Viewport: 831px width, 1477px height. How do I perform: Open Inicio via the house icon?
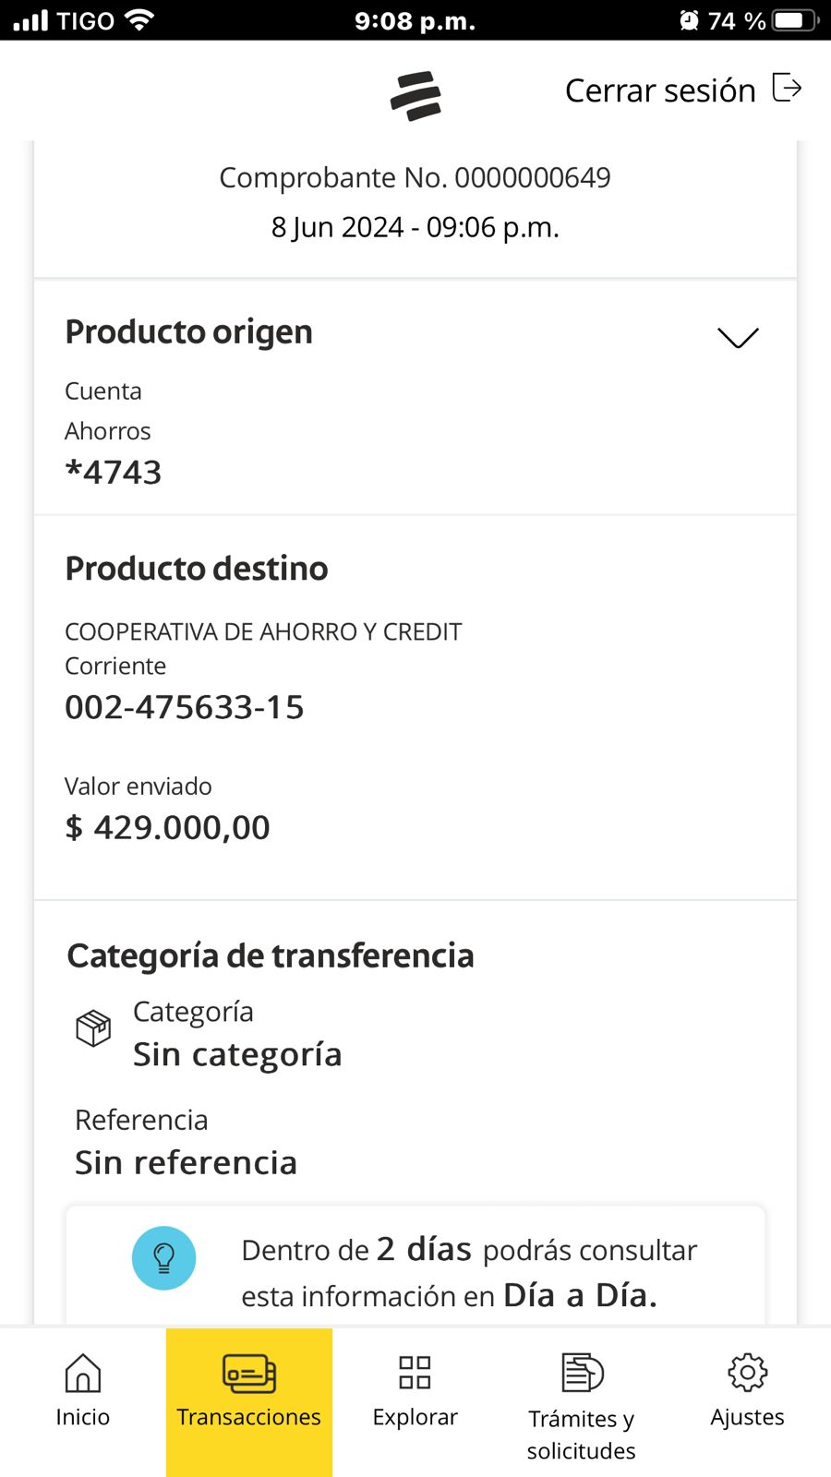click(83, 1373)
